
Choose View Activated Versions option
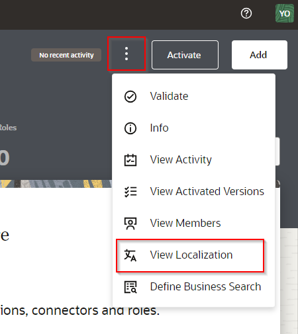[193, 191]
